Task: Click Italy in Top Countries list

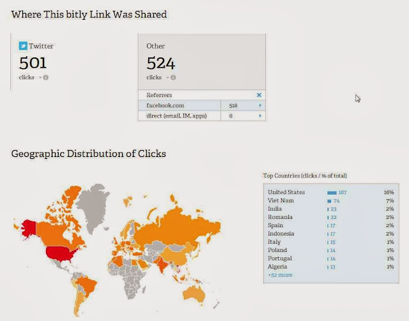Action: click(274, 242)
